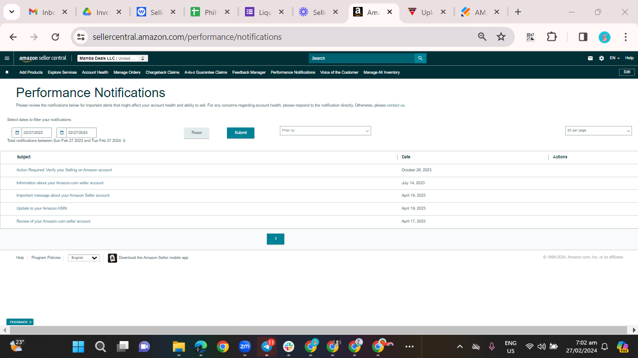The width and height of the screenshot is (638, 358).
Task: Open Telegram from the taskbar
Action: 267,346
